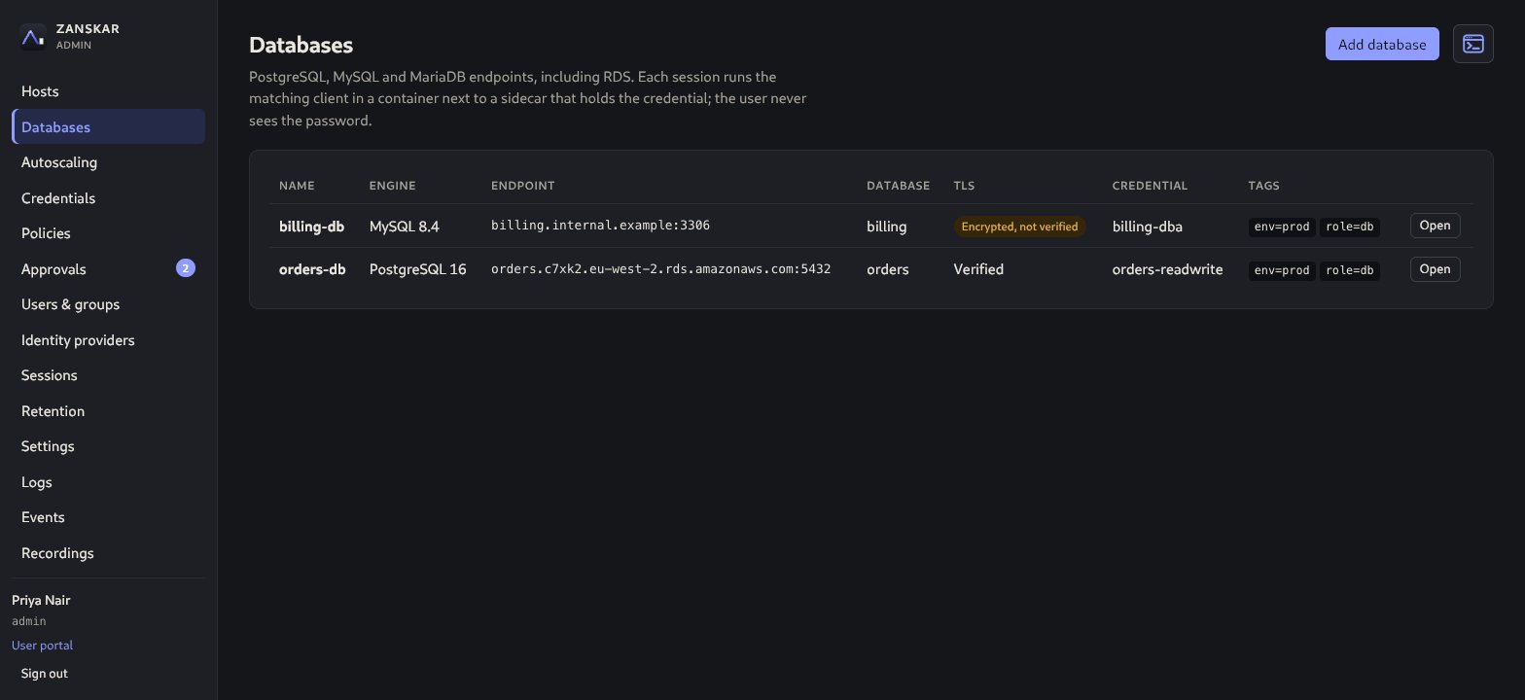Open Autoscaling page
This screenshot has height=700, width=1525.
tap(108, 162)
